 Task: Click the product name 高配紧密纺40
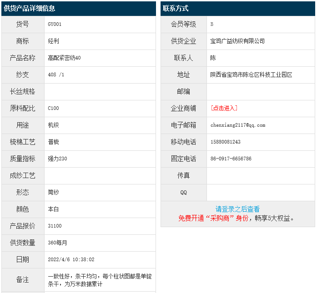click(x=64, y=58)
